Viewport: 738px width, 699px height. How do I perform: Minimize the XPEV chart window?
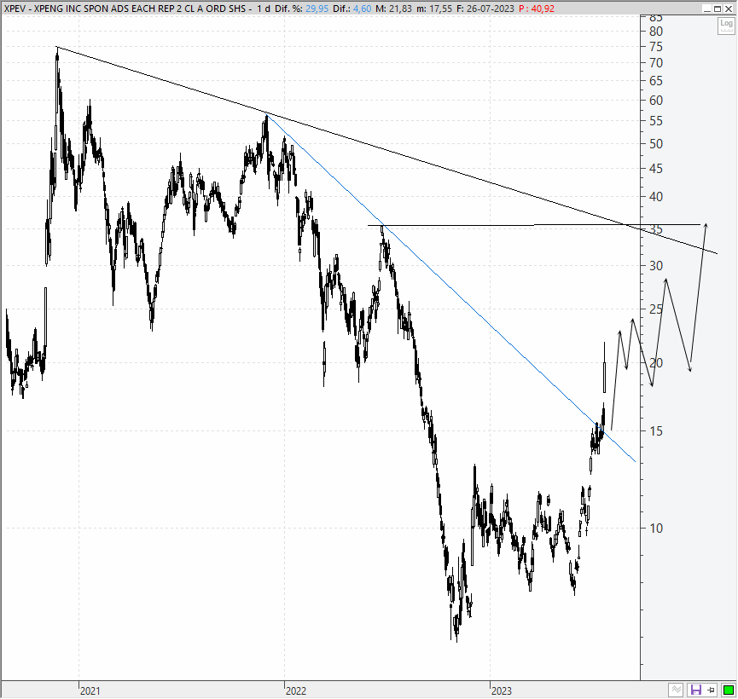[707, 9]
